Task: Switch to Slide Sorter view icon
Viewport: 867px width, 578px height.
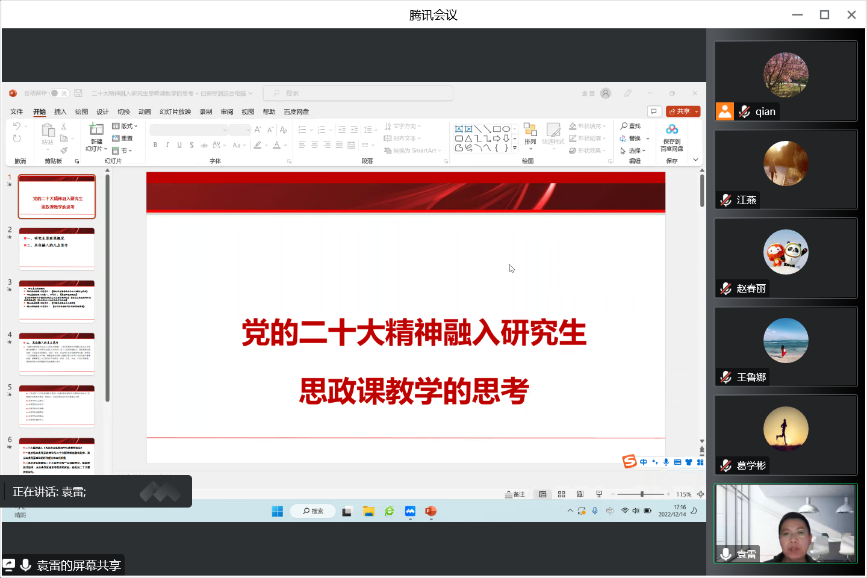Action: pyautogui.click(x=561, y=494)
